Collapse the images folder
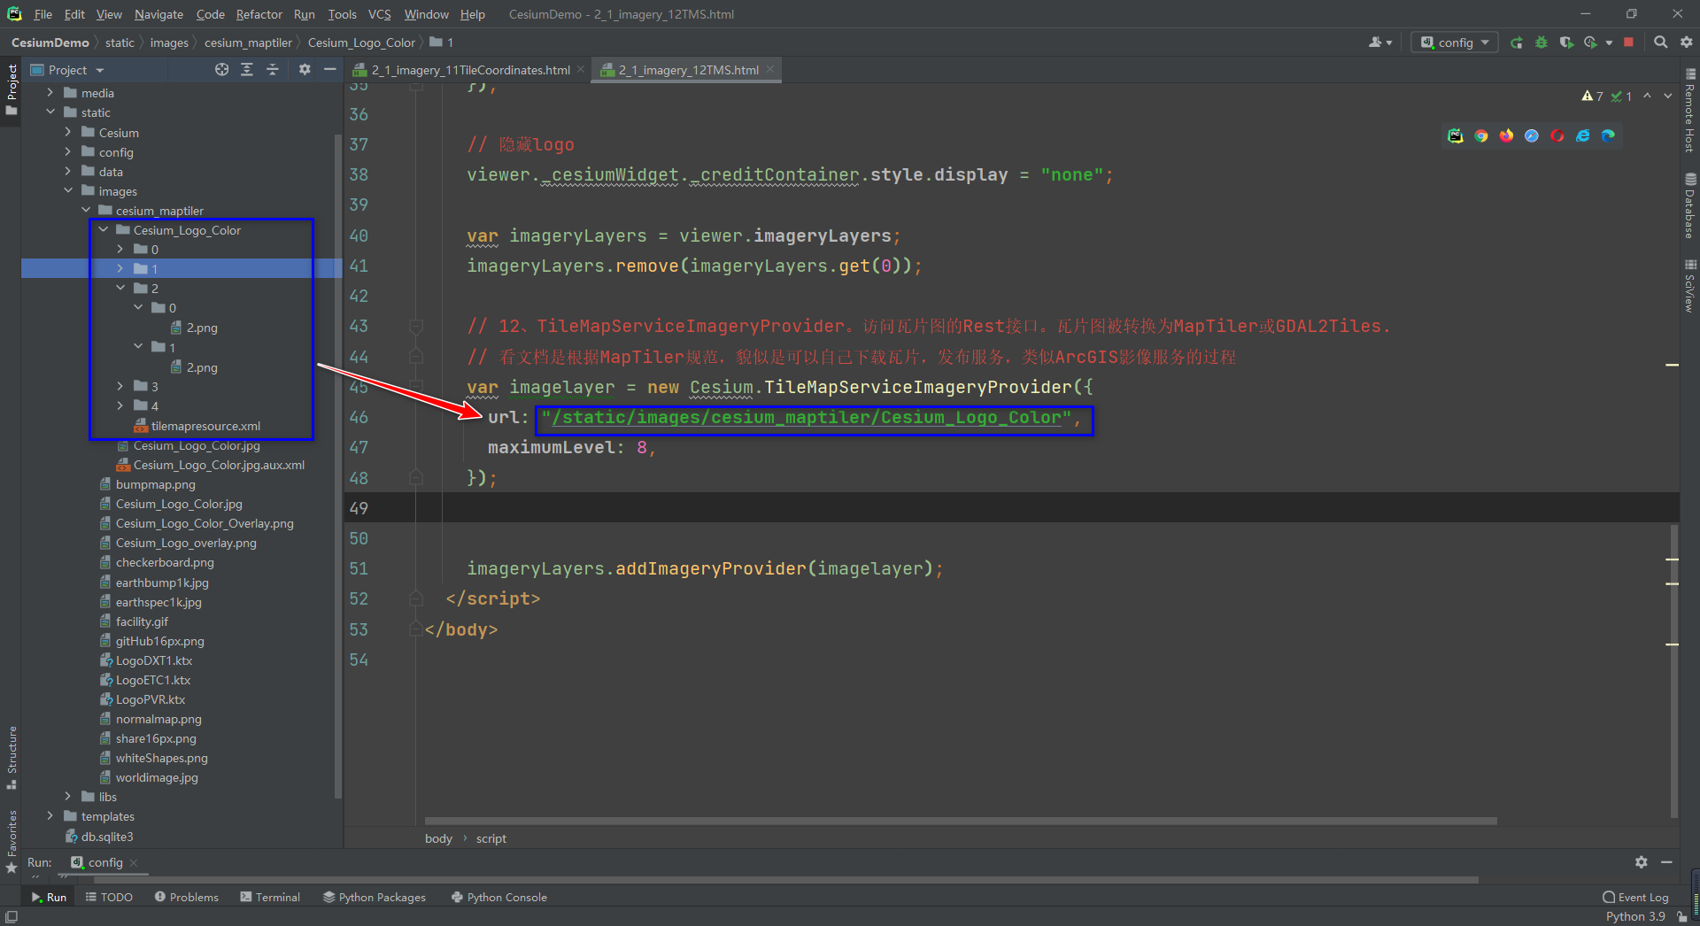This screenshot has width=1700, height=926. 68,190
